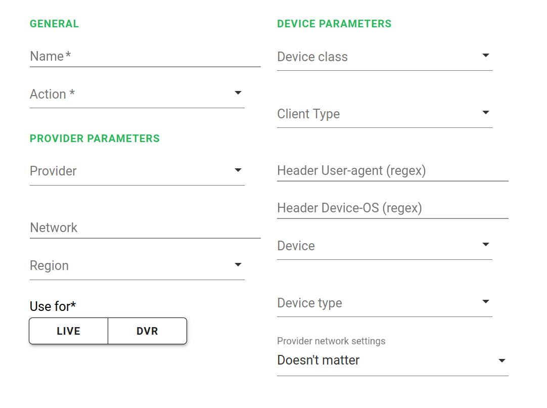Click the Network text field

click(145, 228)
